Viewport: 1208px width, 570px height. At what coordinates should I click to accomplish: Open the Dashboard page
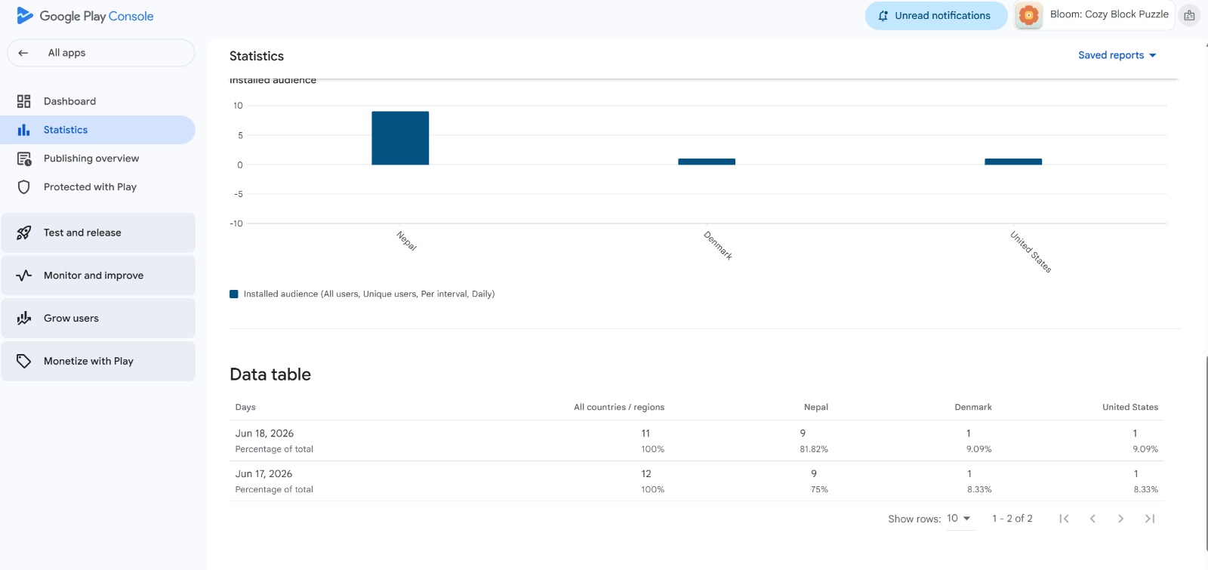tap(98, 101)
